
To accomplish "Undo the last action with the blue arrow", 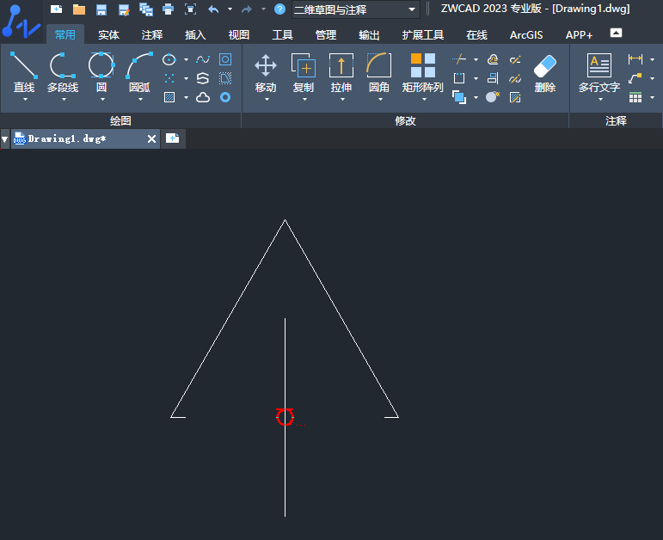I will pos(213,9).
